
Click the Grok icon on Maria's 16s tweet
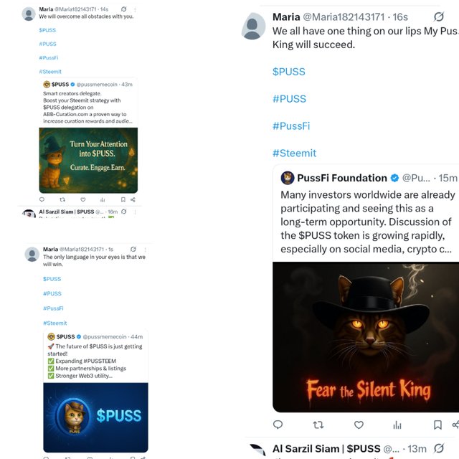coord(439,16)
